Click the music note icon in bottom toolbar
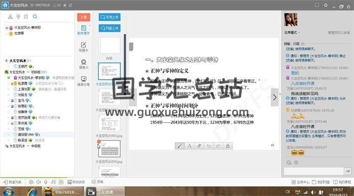This screenshot has height=196, width=354. (x=53, y=182)
